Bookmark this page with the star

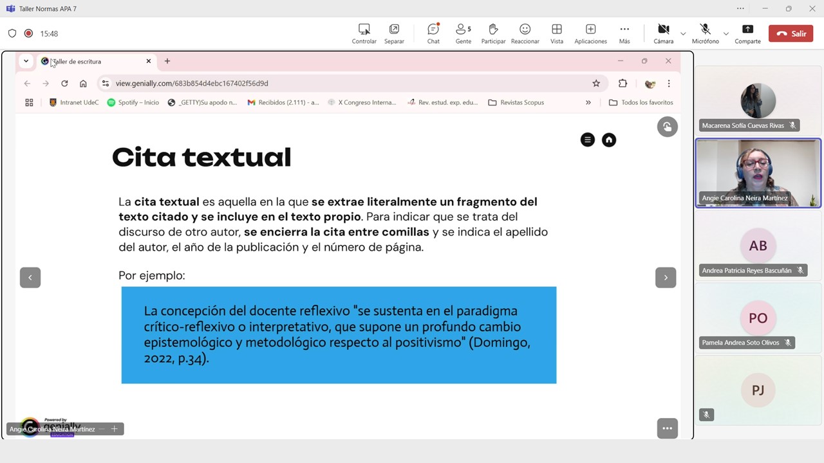(x=596, y=84)
